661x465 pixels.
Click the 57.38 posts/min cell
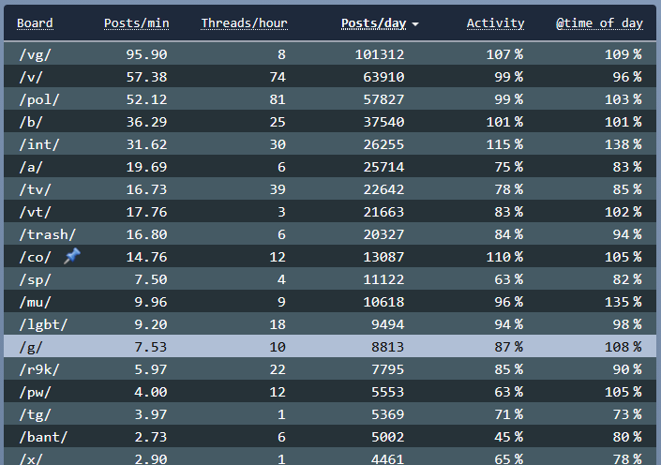(146, 77)
